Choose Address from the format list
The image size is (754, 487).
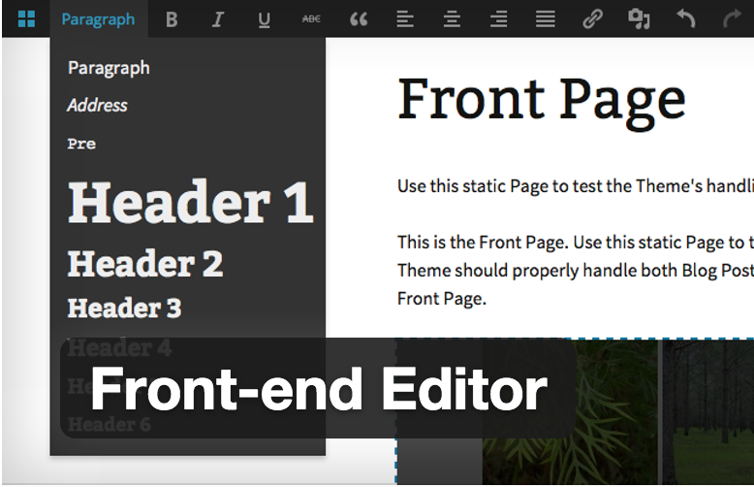pyautogui.click(x=97, y=105)
